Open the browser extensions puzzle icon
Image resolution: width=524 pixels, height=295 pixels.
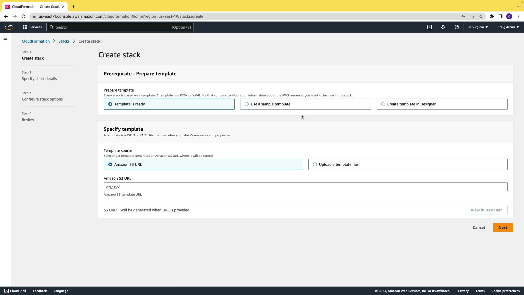tap(492, 16)
